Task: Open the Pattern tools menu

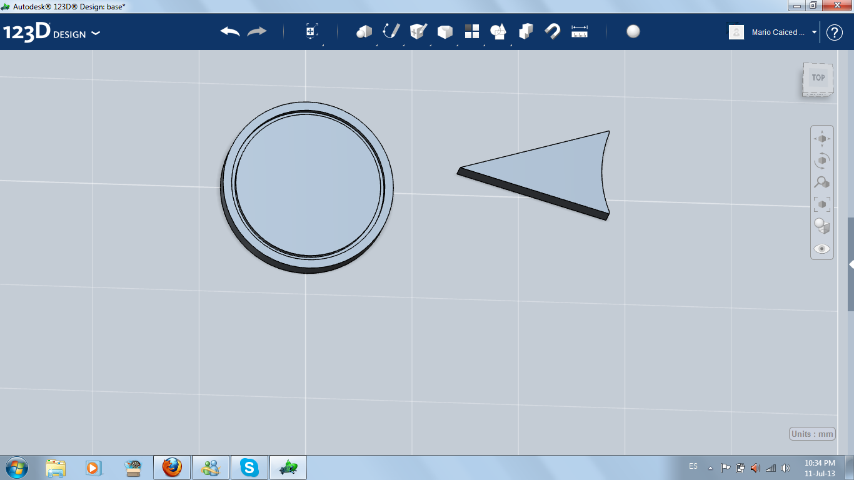Action: 472,31
